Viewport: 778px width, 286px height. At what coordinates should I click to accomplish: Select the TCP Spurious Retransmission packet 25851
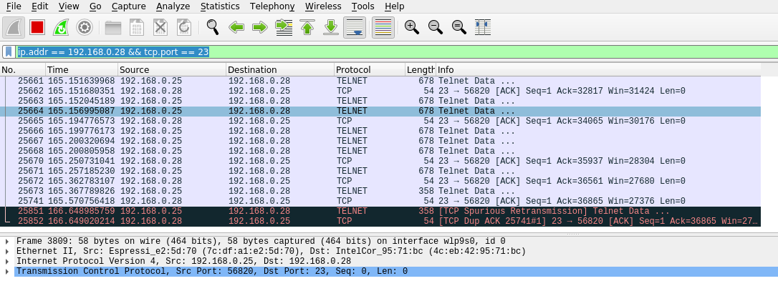[380, 212]
